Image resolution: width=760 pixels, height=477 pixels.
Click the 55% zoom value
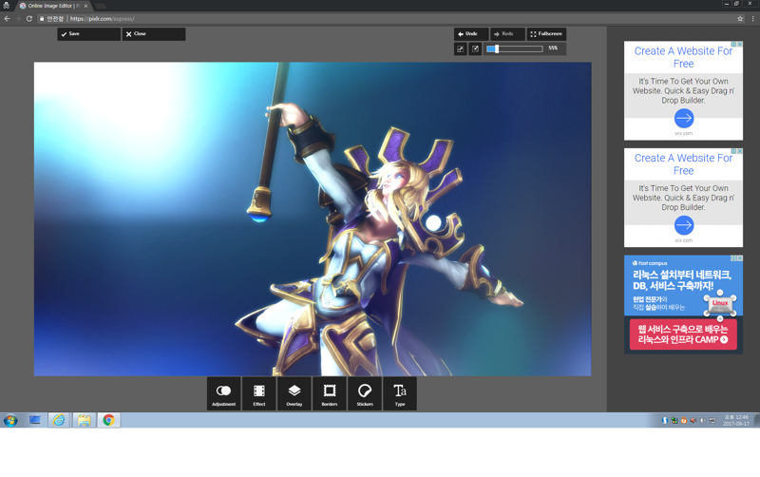553,48
